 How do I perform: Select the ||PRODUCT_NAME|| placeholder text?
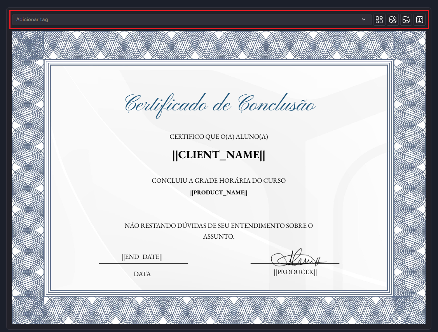219,192
